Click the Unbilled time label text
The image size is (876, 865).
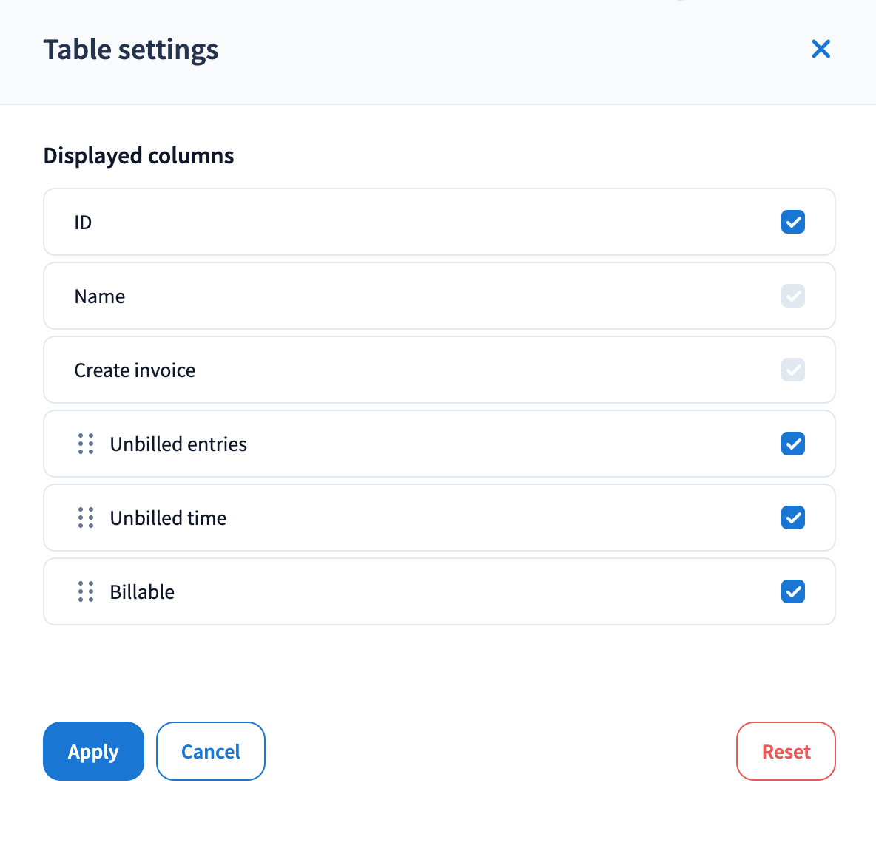168,518
